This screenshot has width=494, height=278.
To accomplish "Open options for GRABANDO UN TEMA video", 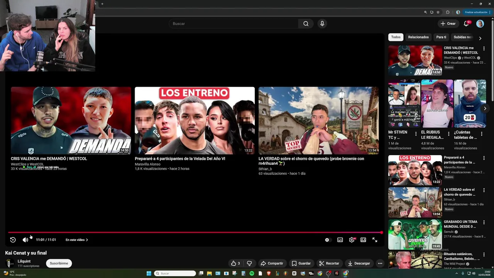I will (x=484, y=222).
